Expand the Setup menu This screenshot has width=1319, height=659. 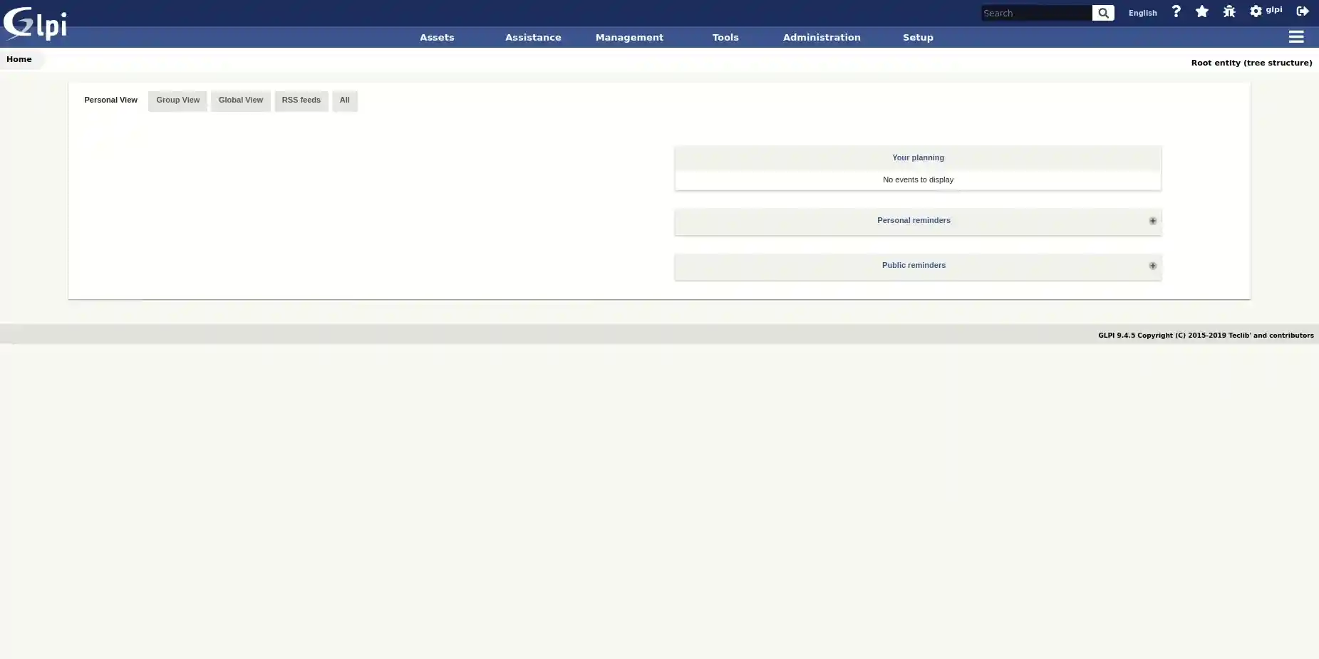[x=918, y=37]
